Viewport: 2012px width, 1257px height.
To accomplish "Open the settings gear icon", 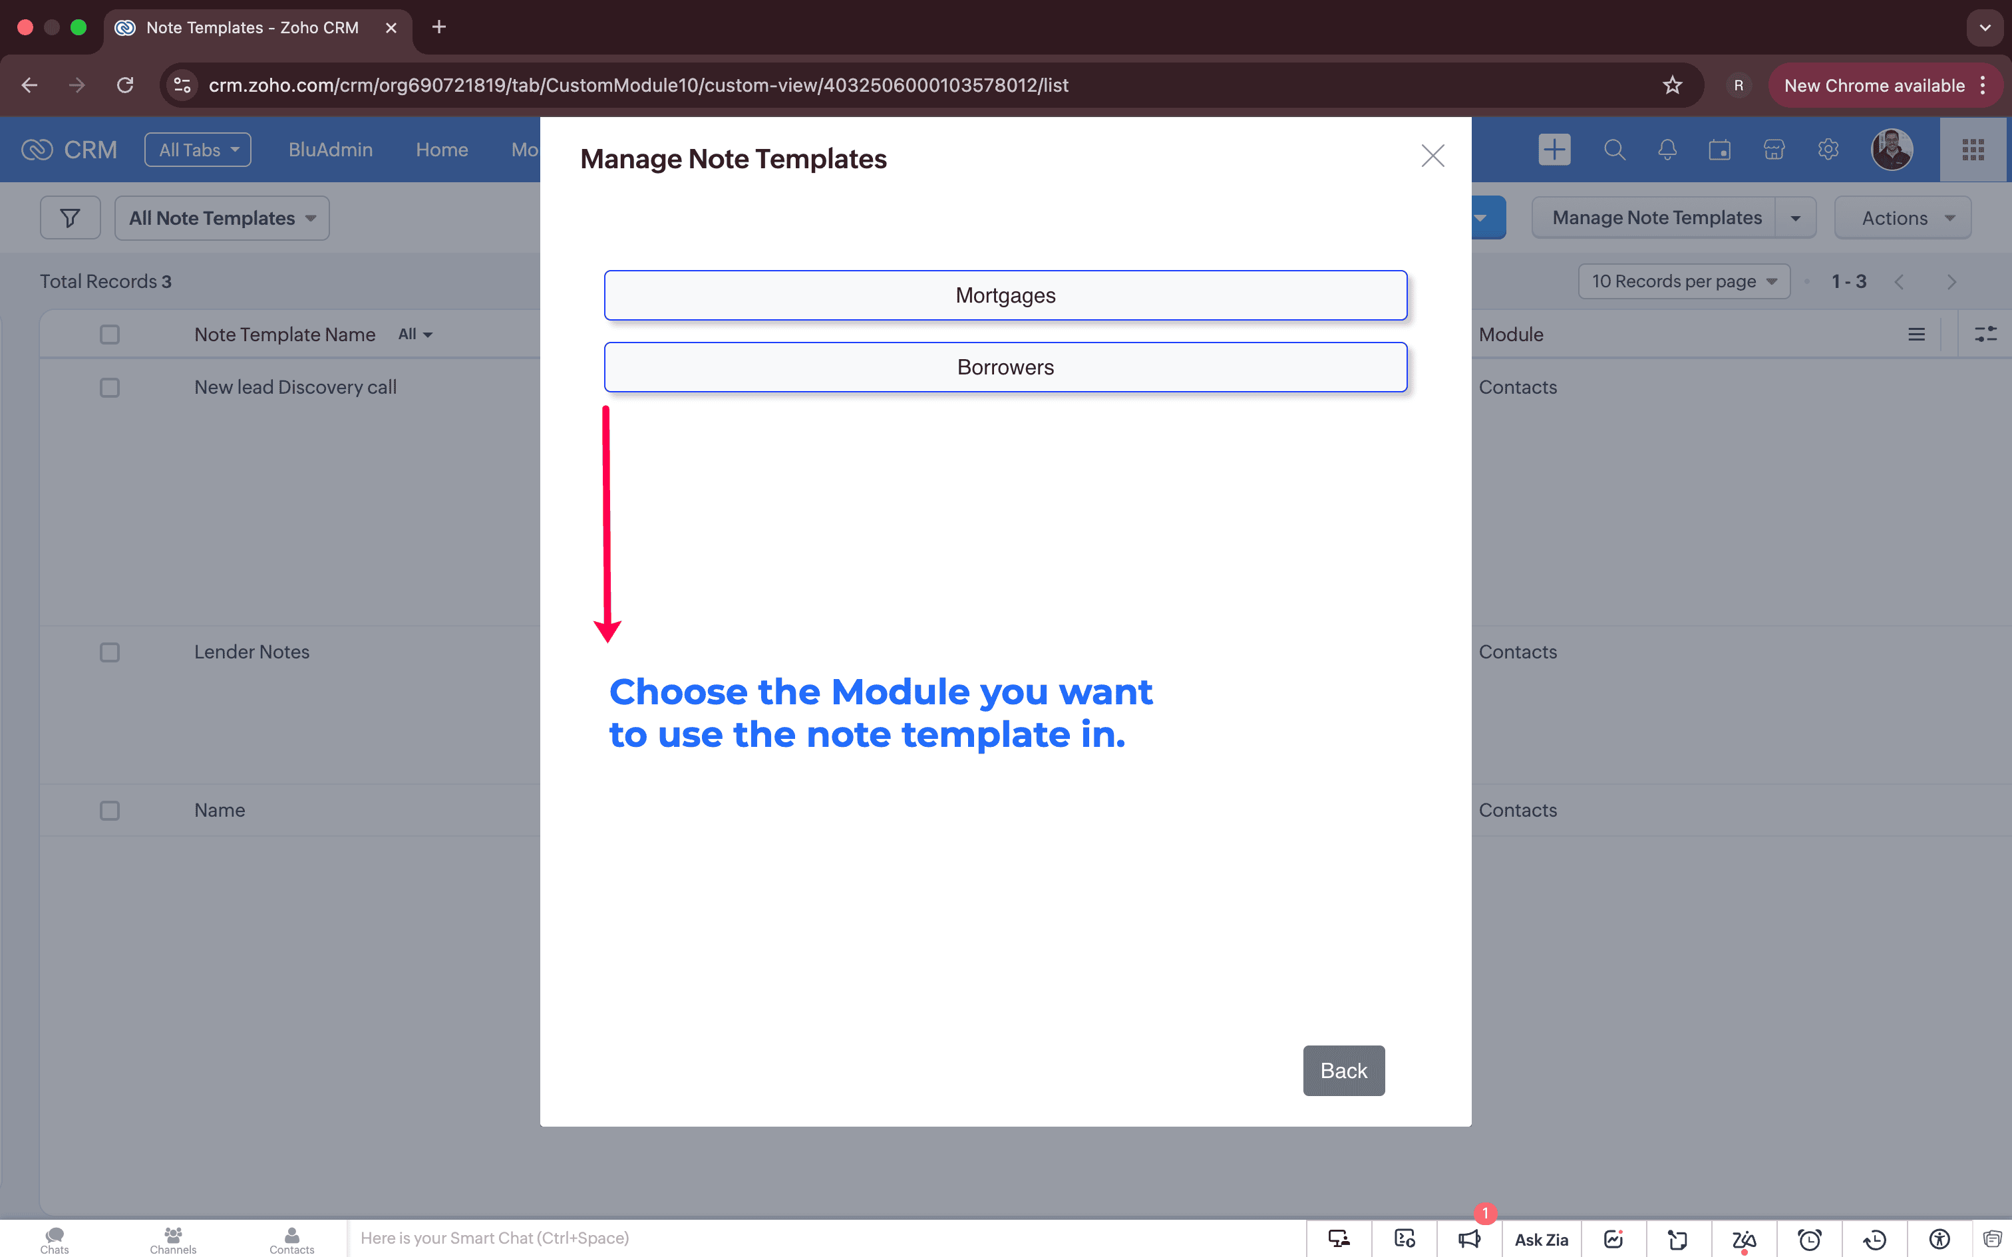I will (1828, 150).
